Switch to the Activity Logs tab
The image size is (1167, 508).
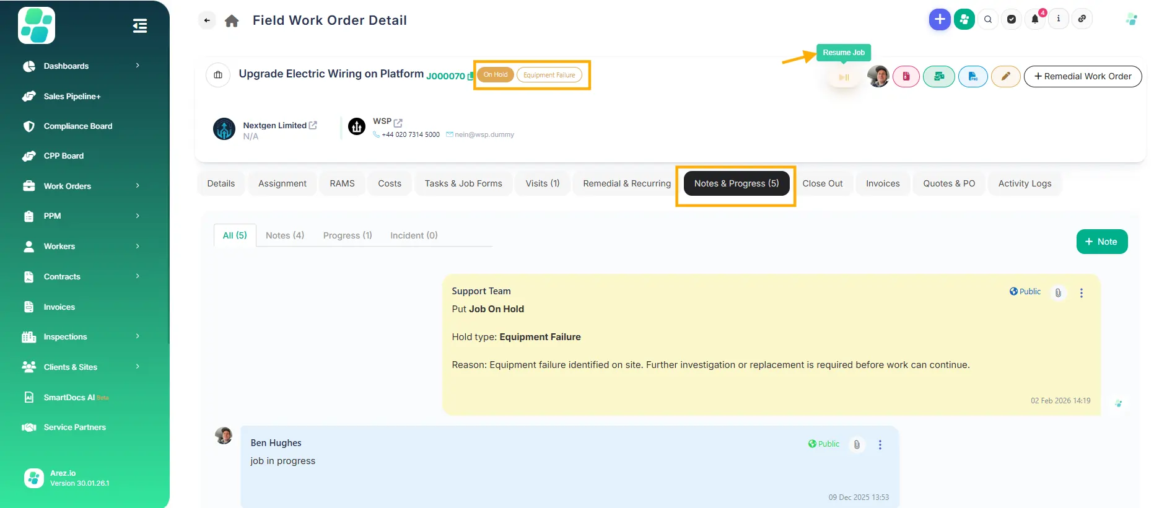[x=1025, y=183]
